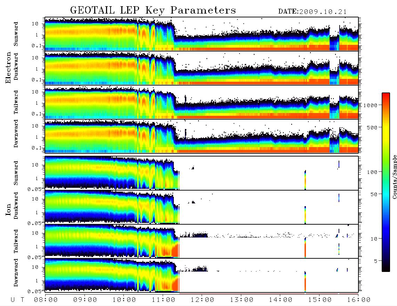Click the black bottom of the colorbar
The image size is (397, 306).
(x=386, y=268)
